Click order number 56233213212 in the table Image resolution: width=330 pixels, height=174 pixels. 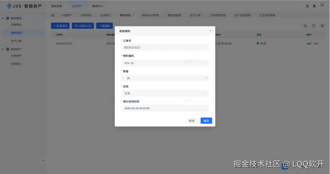[x=64, y=43]
